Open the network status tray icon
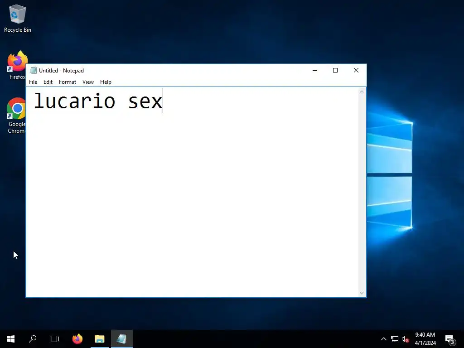 tap(395, 339)
